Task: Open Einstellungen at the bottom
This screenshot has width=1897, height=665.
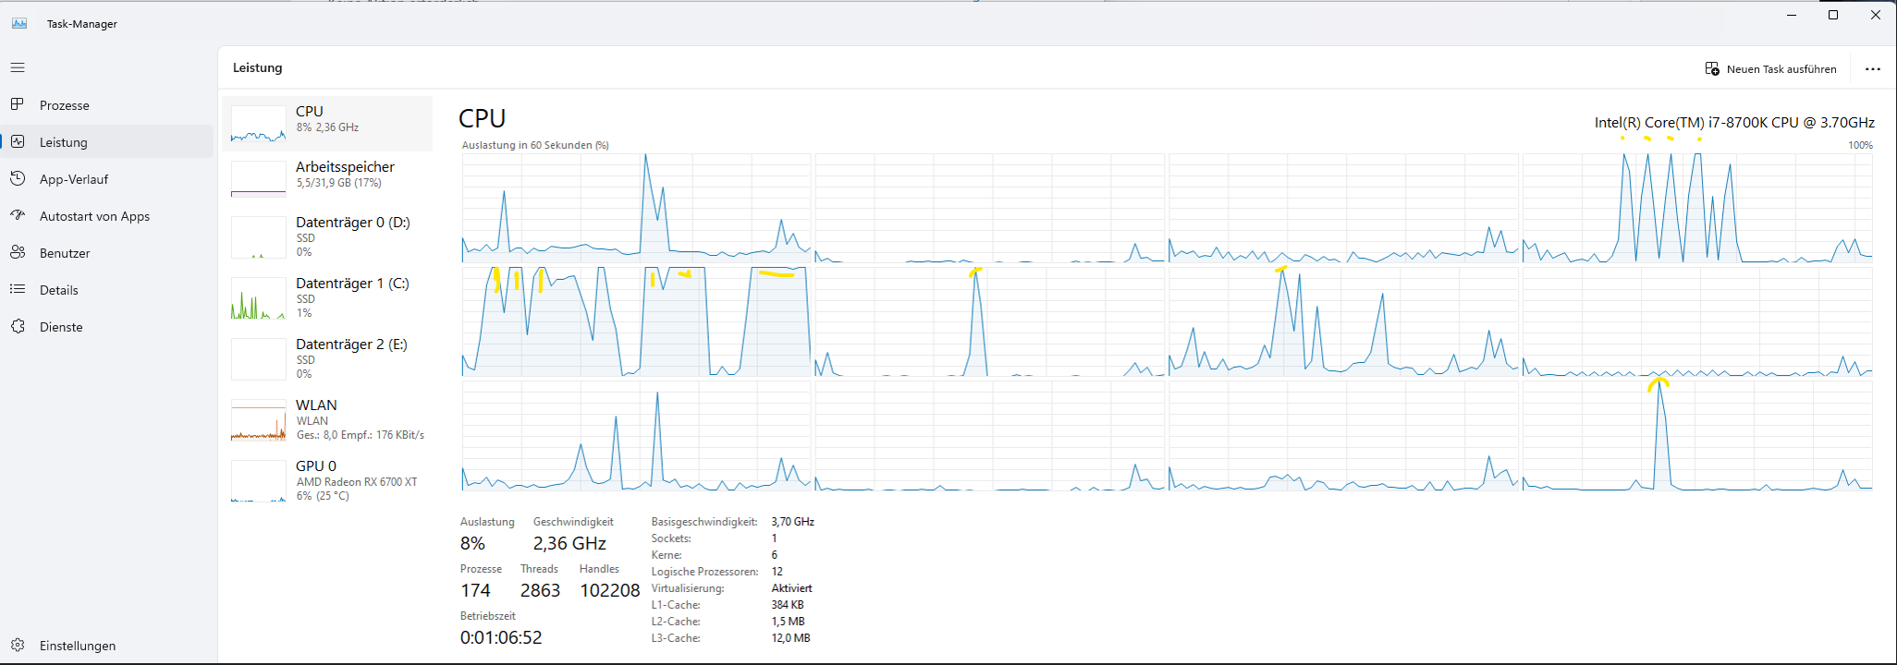Action: [x=107, y=645]
